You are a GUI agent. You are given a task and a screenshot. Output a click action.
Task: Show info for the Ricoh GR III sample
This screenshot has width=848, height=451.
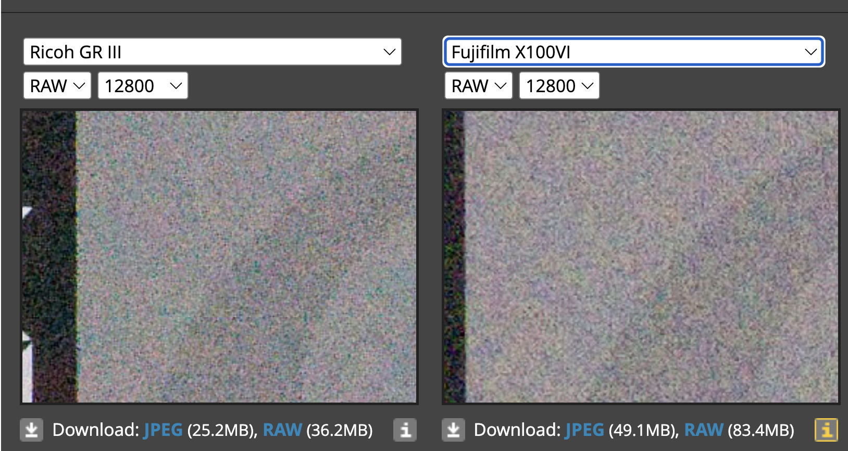tap(405, 430)
